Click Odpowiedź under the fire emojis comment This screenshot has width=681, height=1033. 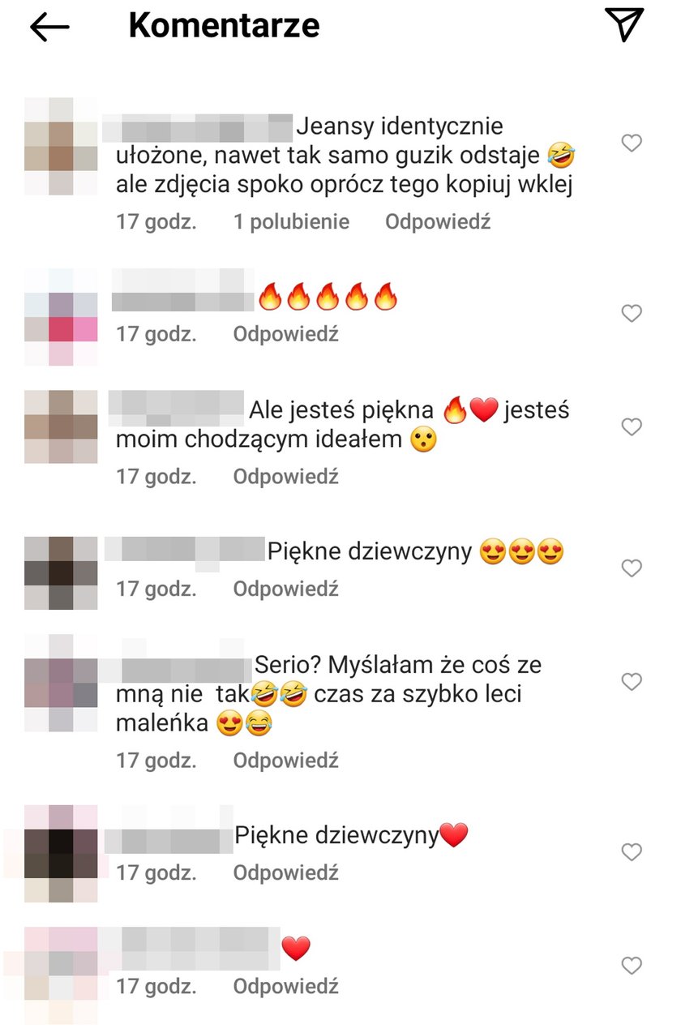point(285,334)
